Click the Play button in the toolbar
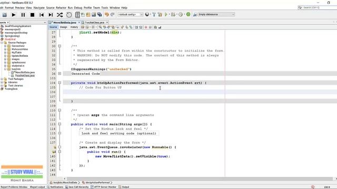The width and height of the screenshot is (337, 189). [14, 15]
